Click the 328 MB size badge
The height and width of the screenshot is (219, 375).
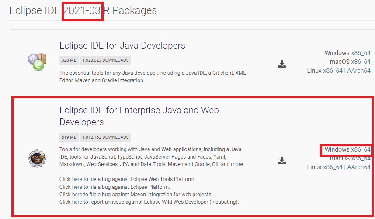(69, 60)
